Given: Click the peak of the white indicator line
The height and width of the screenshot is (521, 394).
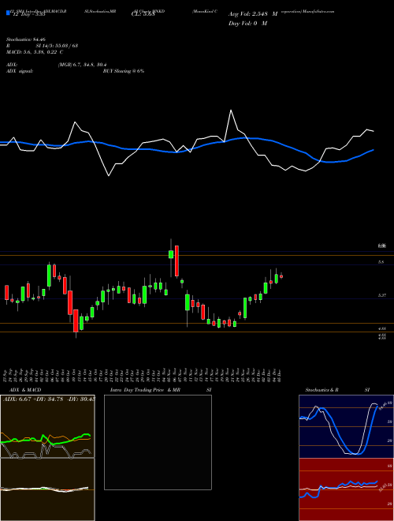Looking at the screenshot, I should 231,110.
